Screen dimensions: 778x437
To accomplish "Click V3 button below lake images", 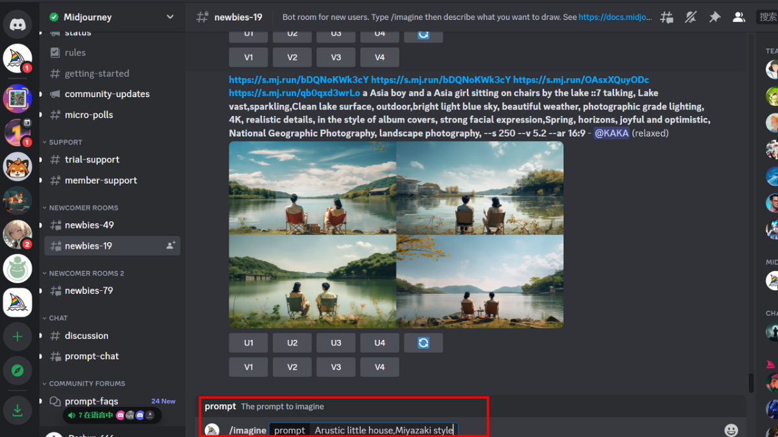I will (x=336, y=367).
